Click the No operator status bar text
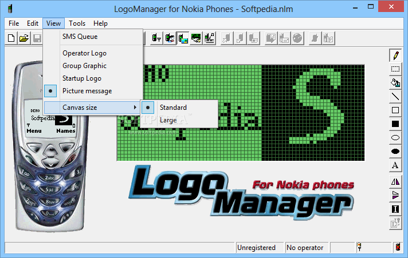Viewport: 408px width, 258px height. [x=305, y=248]
